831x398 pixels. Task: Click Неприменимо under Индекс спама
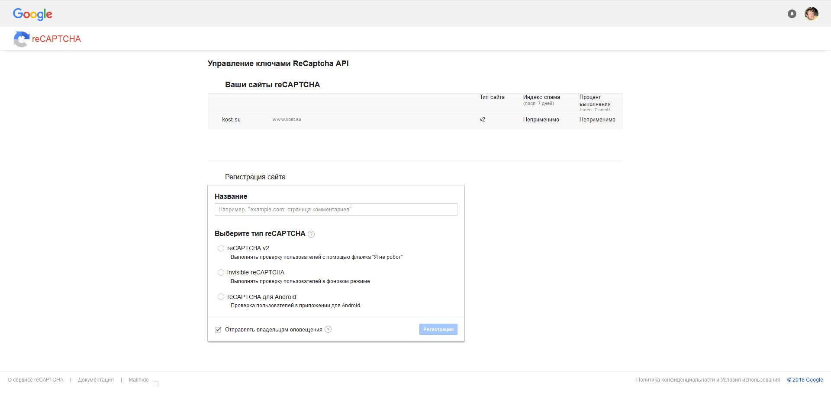click(x=541, y=120)
